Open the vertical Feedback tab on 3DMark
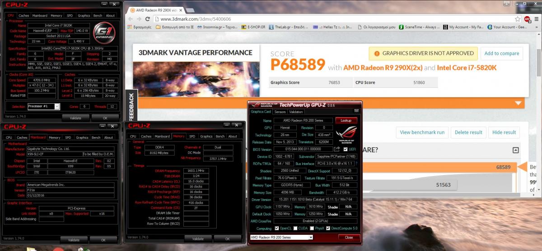This screenshot has height=251, width=542. coord(131,105)
